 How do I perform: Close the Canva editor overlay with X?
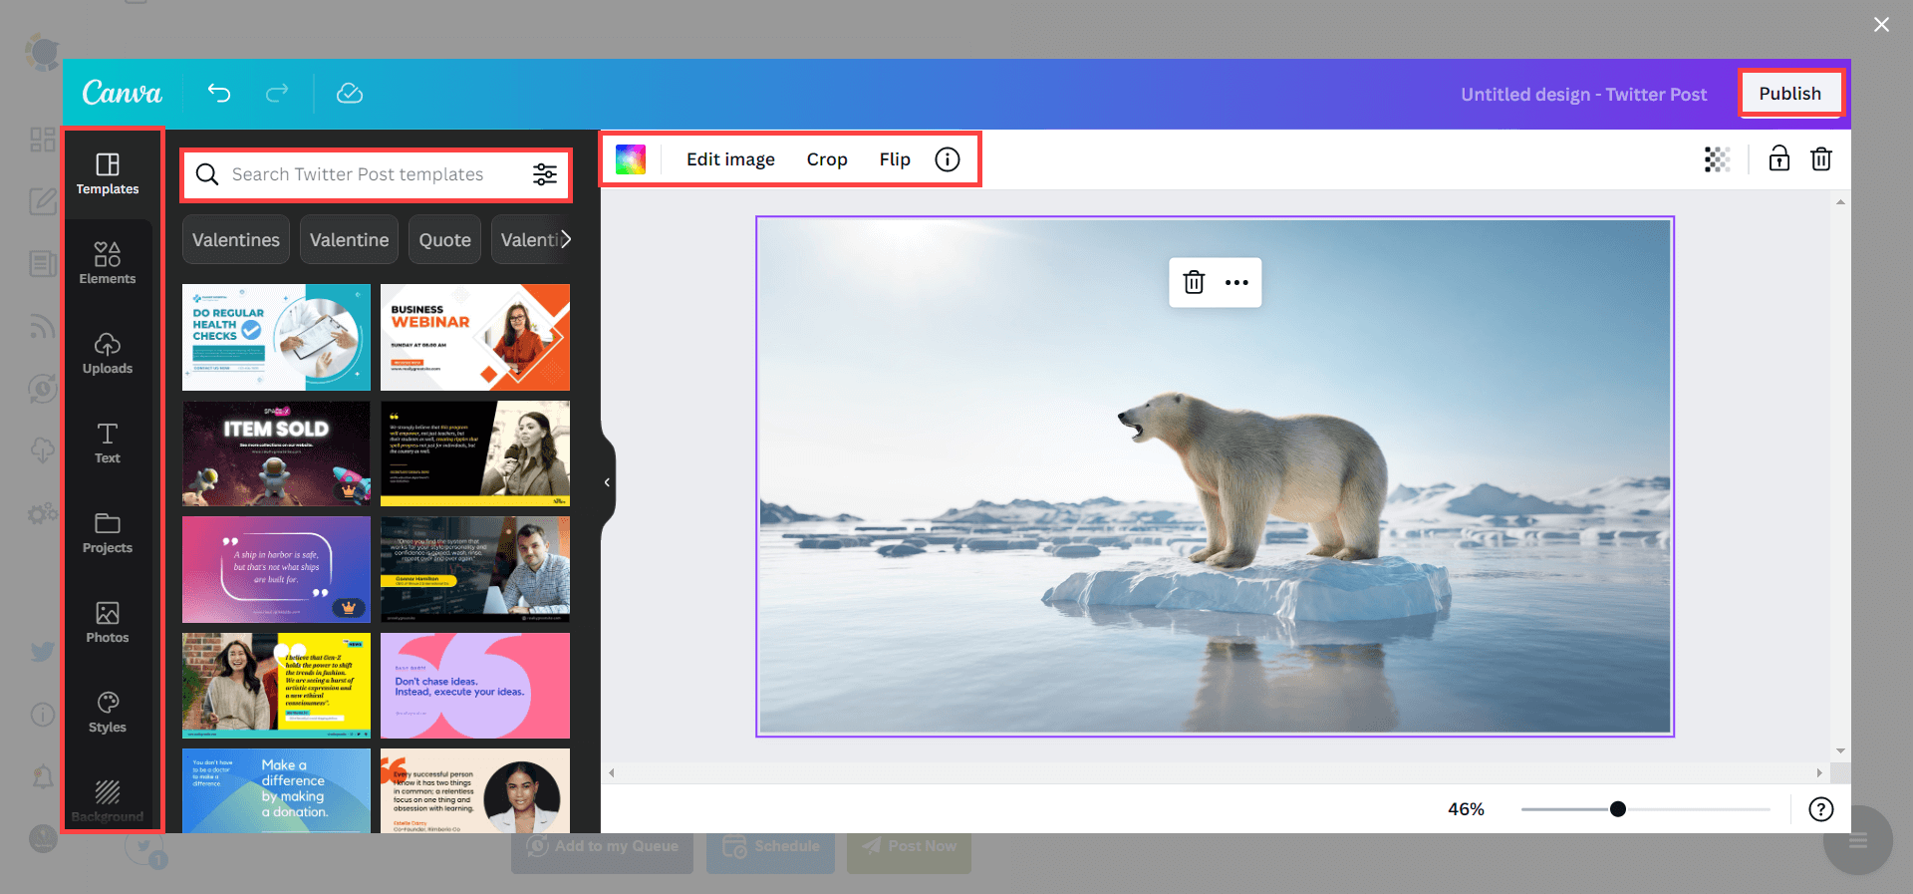1881,25
